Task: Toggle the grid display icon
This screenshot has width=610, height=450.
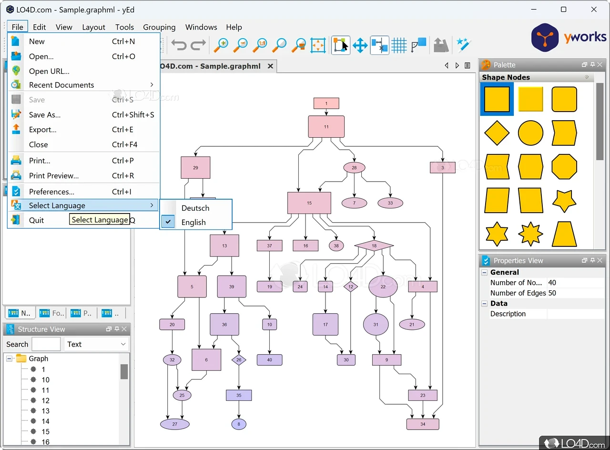Action: point(398,45)
